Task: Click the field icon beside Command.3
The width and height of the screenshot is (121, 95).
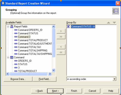Action: tap(16, 37)
